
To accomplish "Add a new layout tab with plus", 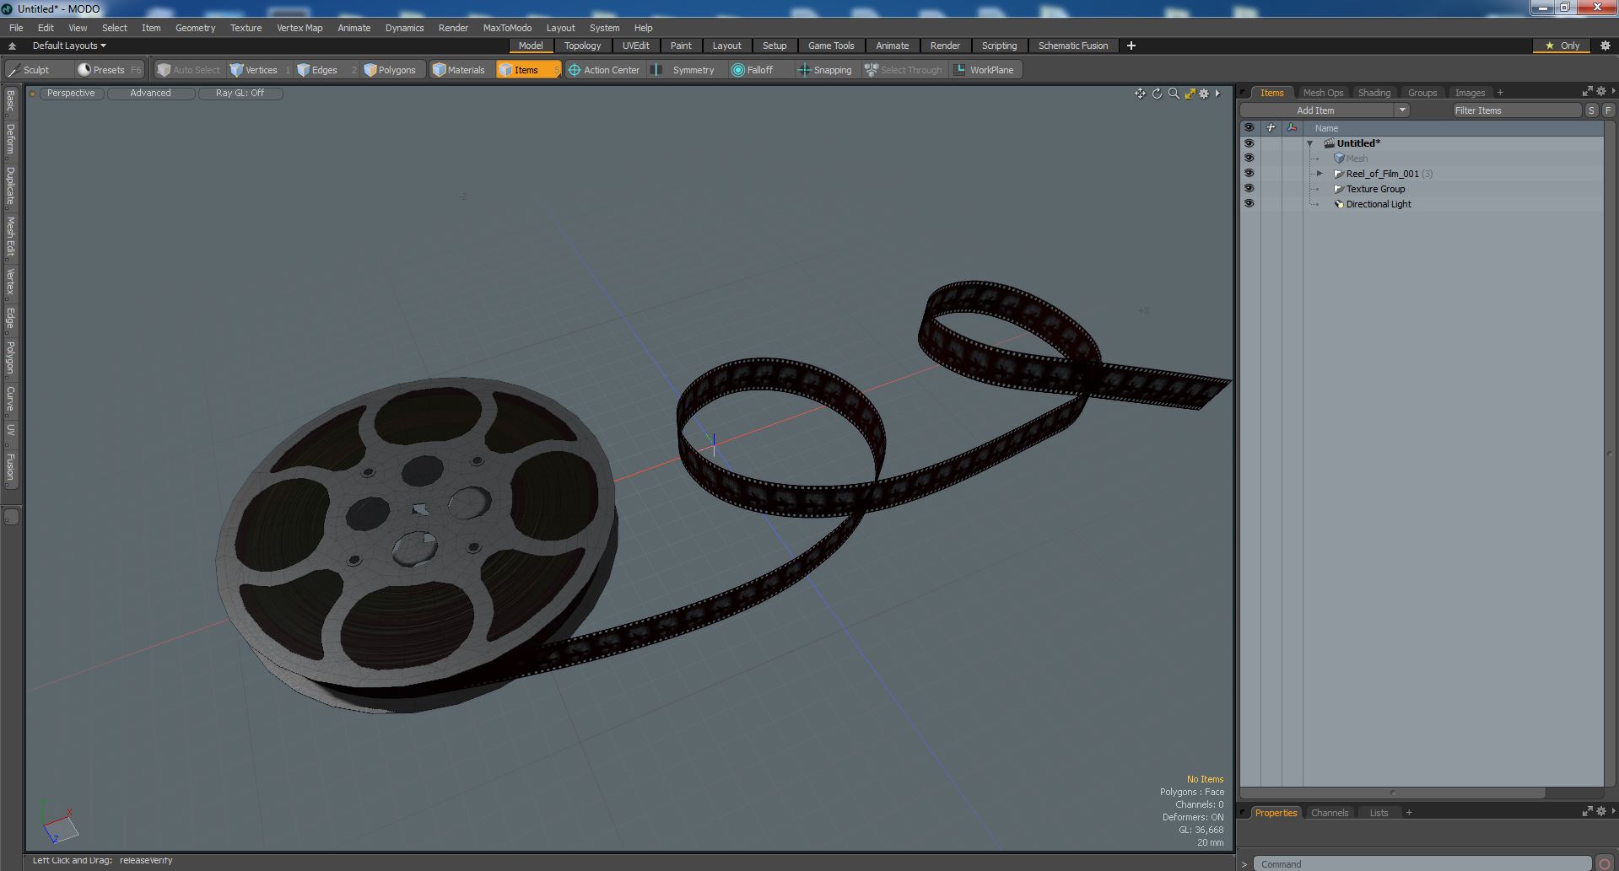I will (1131, 46).
